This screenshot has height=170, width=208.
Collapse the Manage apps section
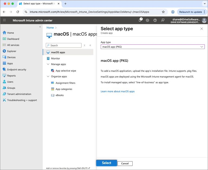click(48, 64)
